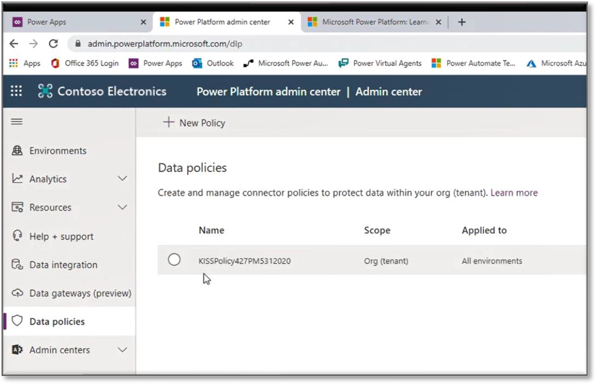Follow the Learn more link
The width and height of the screenshot is (596, 384).
[514, 193]
